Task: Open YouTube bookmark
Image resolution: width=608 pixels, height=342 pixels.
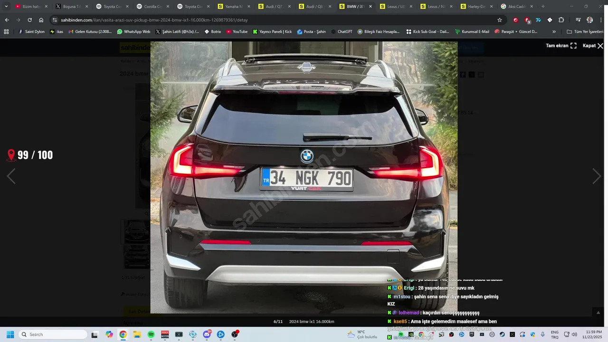Action: coord(237,32)
